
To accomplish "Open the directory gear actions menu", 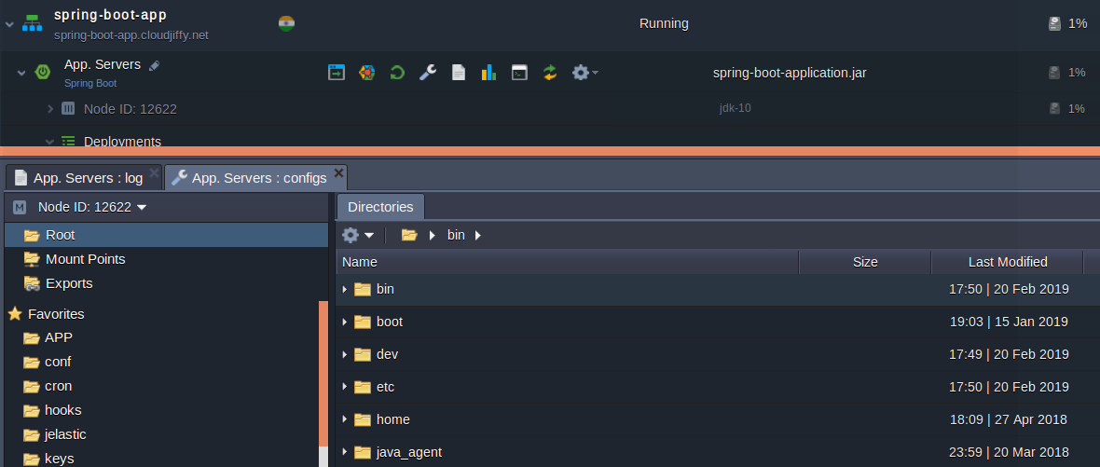I will pyautogui.click(x=358, y=235).
